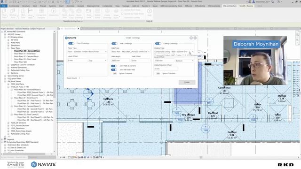Click the Wall Offset input field
The image size is (301, 169).
click(x=141, y=61)
